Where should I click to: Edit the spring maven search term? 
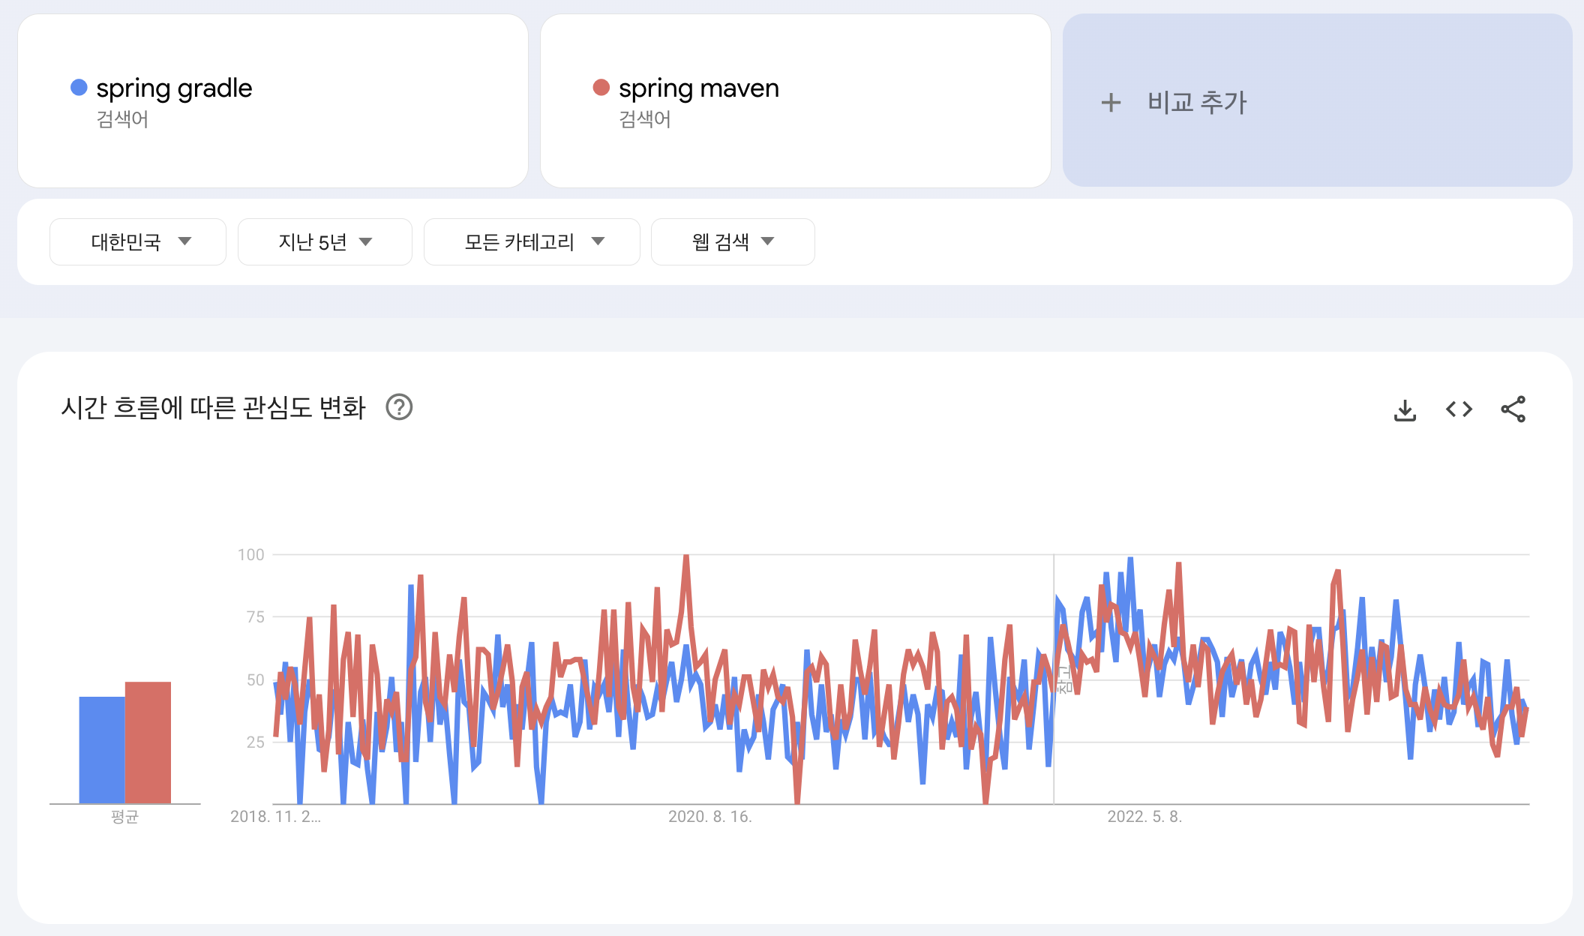(698, 88)
